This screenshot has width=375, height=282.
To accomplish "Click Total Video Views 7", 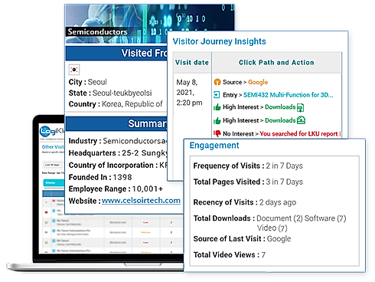I will click(x=230, y=255).
